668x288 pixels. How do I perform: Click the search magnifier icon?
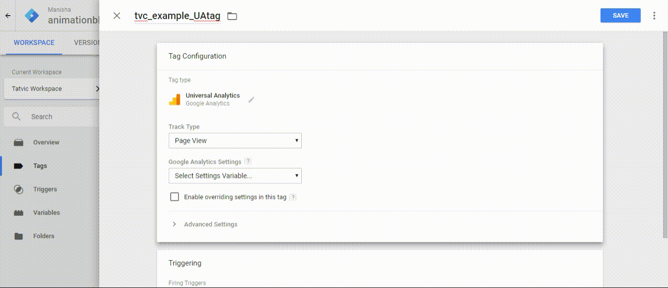click(x=17, y=116)
